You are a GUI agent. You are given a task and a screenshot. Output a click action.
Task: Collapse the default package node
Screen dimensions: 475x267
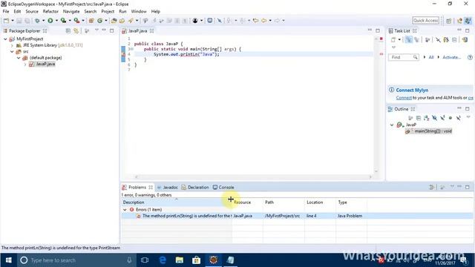point(19,58)
